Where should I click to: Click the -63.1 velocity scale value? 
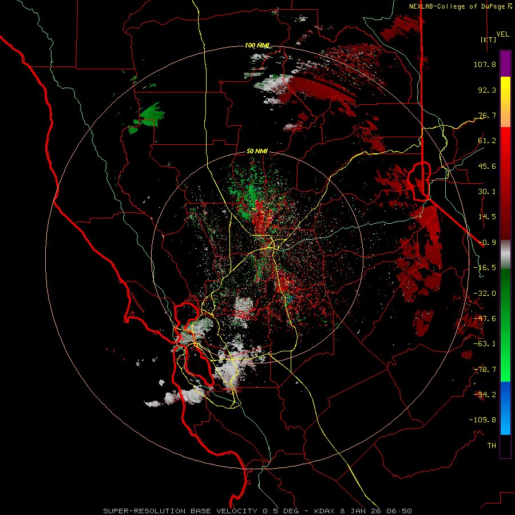click(485, 344)
